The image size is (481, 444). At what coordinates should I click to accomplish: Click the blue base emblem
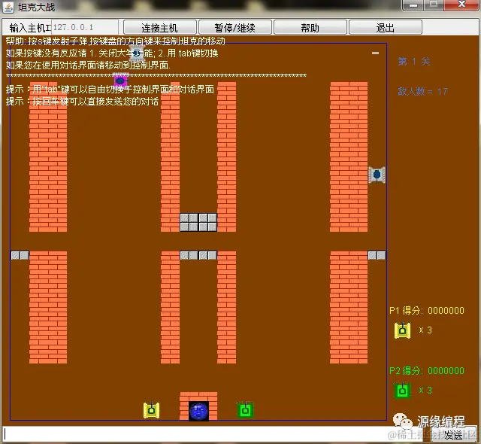coord(198,411)
